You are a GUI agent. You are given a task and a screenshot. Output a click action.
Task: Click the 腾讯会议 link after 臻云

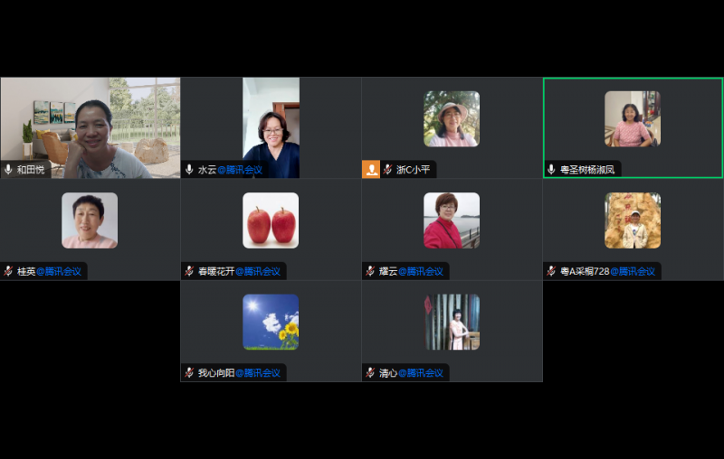[x=421, y=271]
